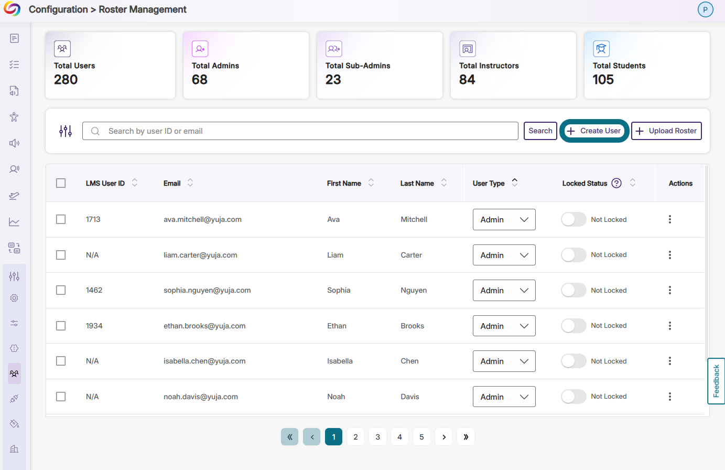Select the checkbox for Ava Mitchell row
The width and height of the screenshot is (725, 470).
coord(61,219)
